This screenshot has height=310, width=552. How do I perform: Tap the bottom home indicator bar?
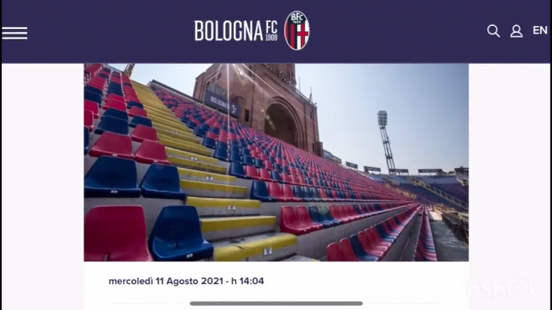click(276, 303)
